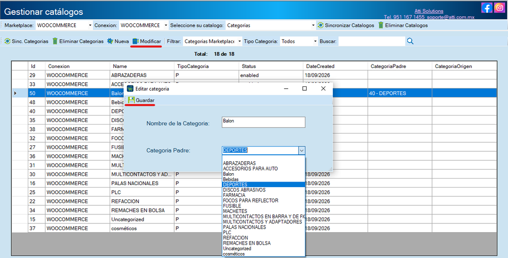The width and height of the screenshot is (508, 258).
Task: Click the Nueva category icon
Action: (110, 41)
